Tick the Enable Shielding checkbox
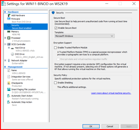 (55, 83)
